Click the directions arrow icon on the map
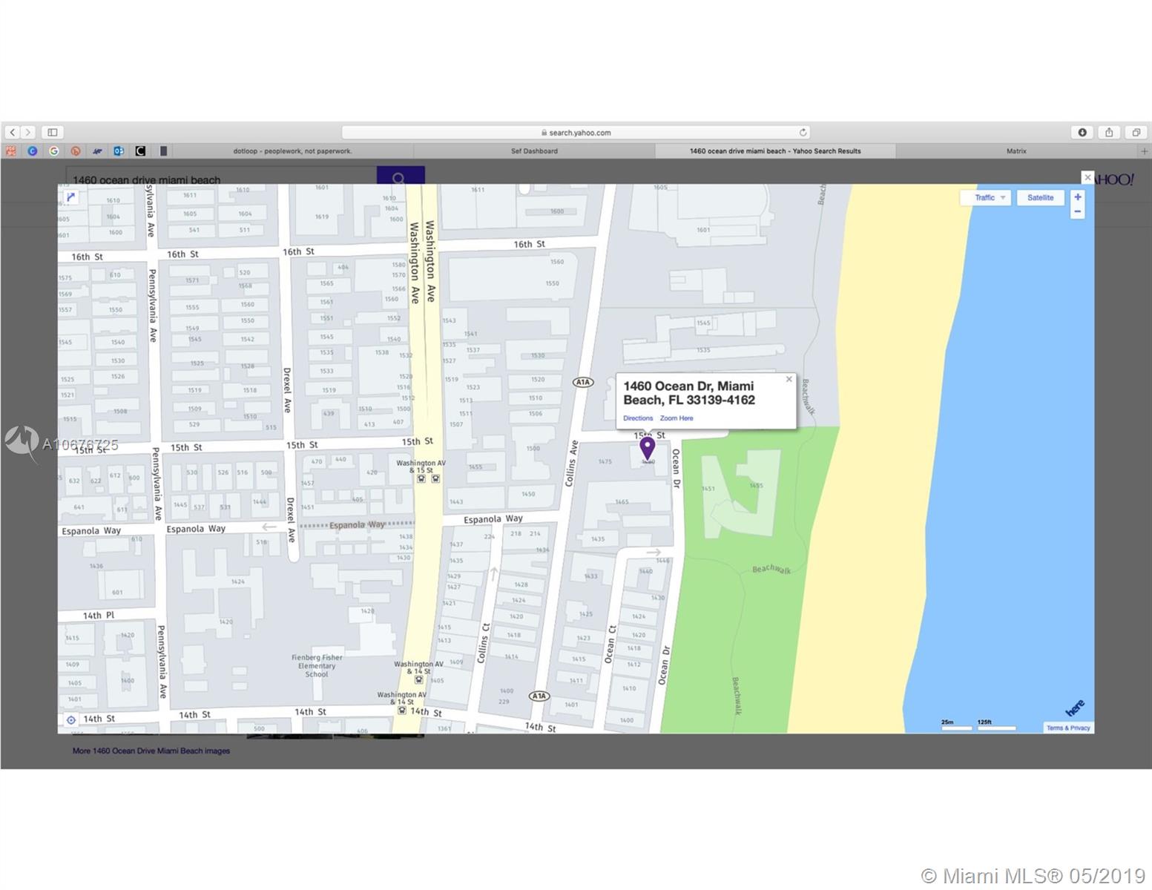Viewport: 1152px width, 890px height. coord(70,197)
